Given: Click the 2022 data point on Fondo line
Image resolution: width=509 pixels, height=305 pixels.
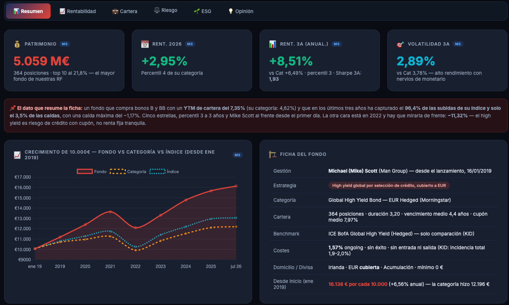Looking at the screenshot, I should 136,228.
